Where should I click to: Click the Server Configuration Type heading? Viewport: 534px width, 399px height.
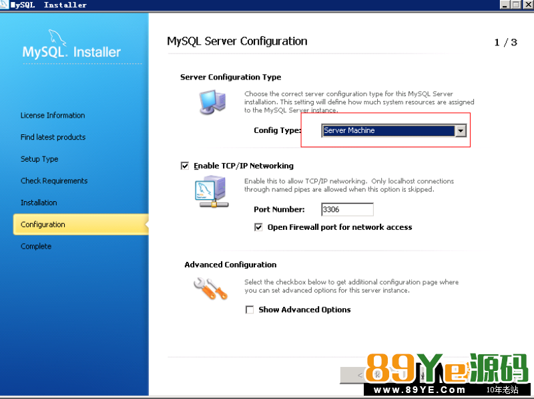click(231, 77)
